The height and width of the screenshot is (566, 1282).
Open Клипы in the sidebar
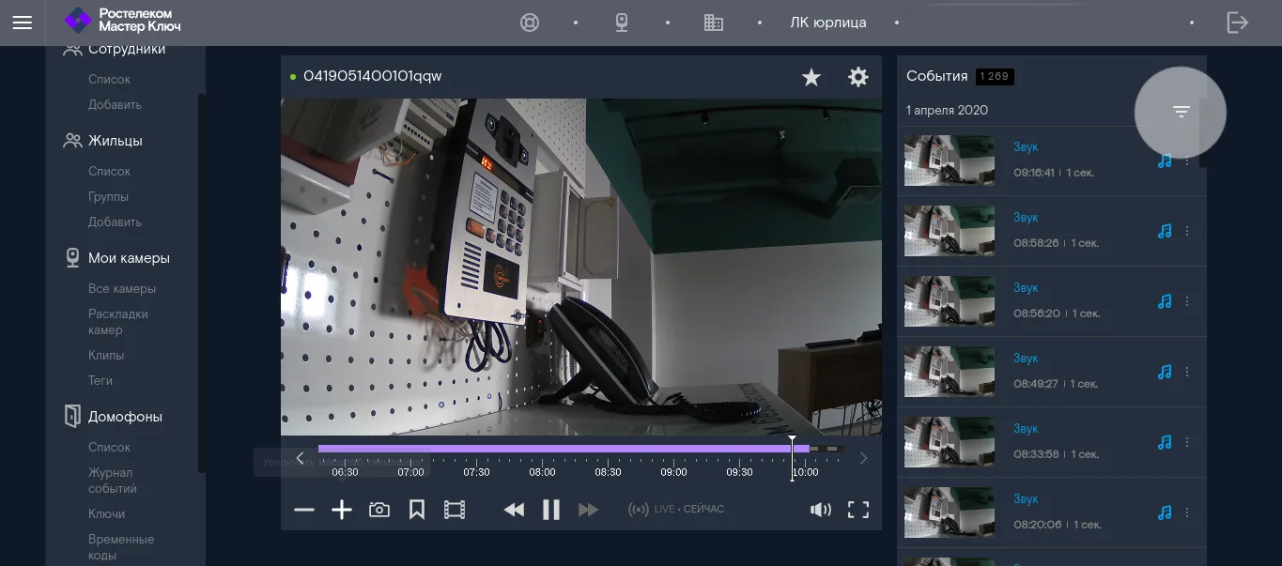[x=106, y=356]
